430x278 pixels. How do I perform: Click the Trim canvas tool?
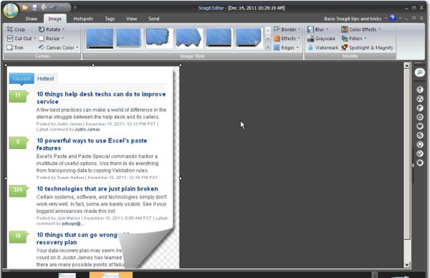[15, 48]
